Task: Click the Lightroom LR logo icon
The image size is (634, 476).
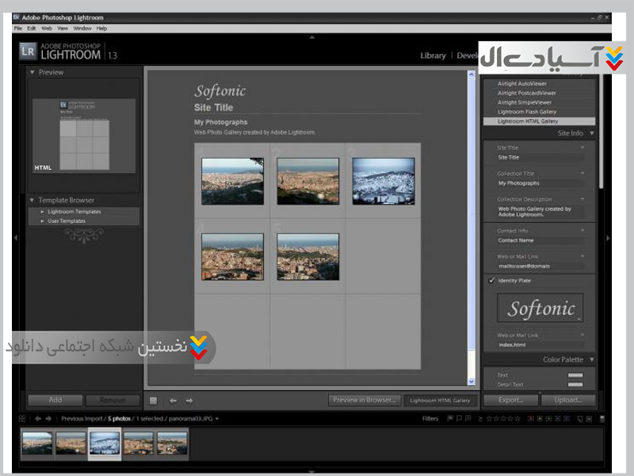Action: pyautogui.click(x=28, y=52)
